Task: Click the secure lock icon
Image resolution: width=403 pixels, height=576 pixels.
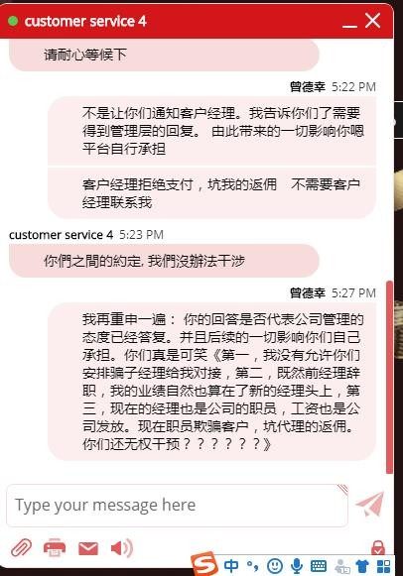Action: 377,547
